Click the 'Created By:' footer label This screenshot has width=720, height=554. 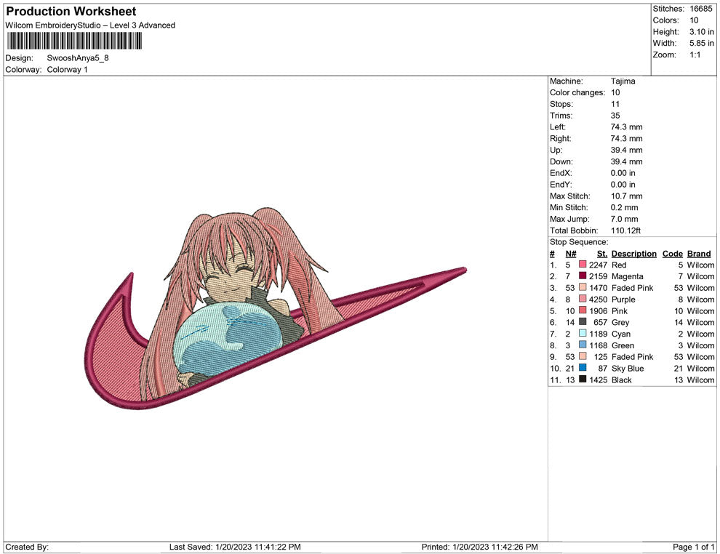(x=27, y=547)
